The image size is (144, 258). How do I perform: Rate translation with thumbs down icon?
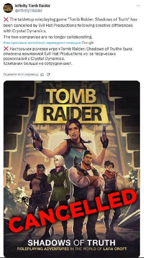coord(48,74)
